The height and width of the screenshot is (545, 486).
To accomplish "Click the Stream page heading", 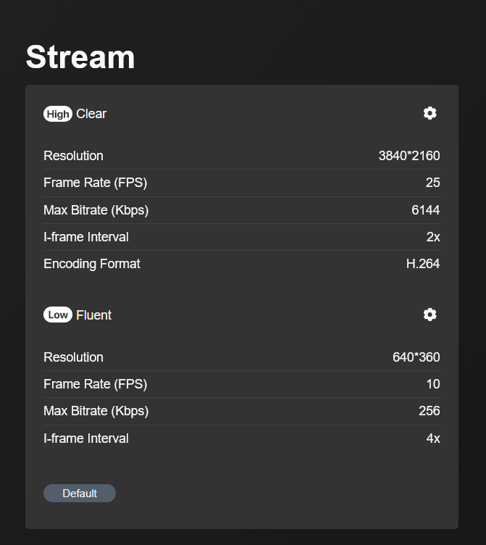I will pyautogui.click(x=80, y=57).
